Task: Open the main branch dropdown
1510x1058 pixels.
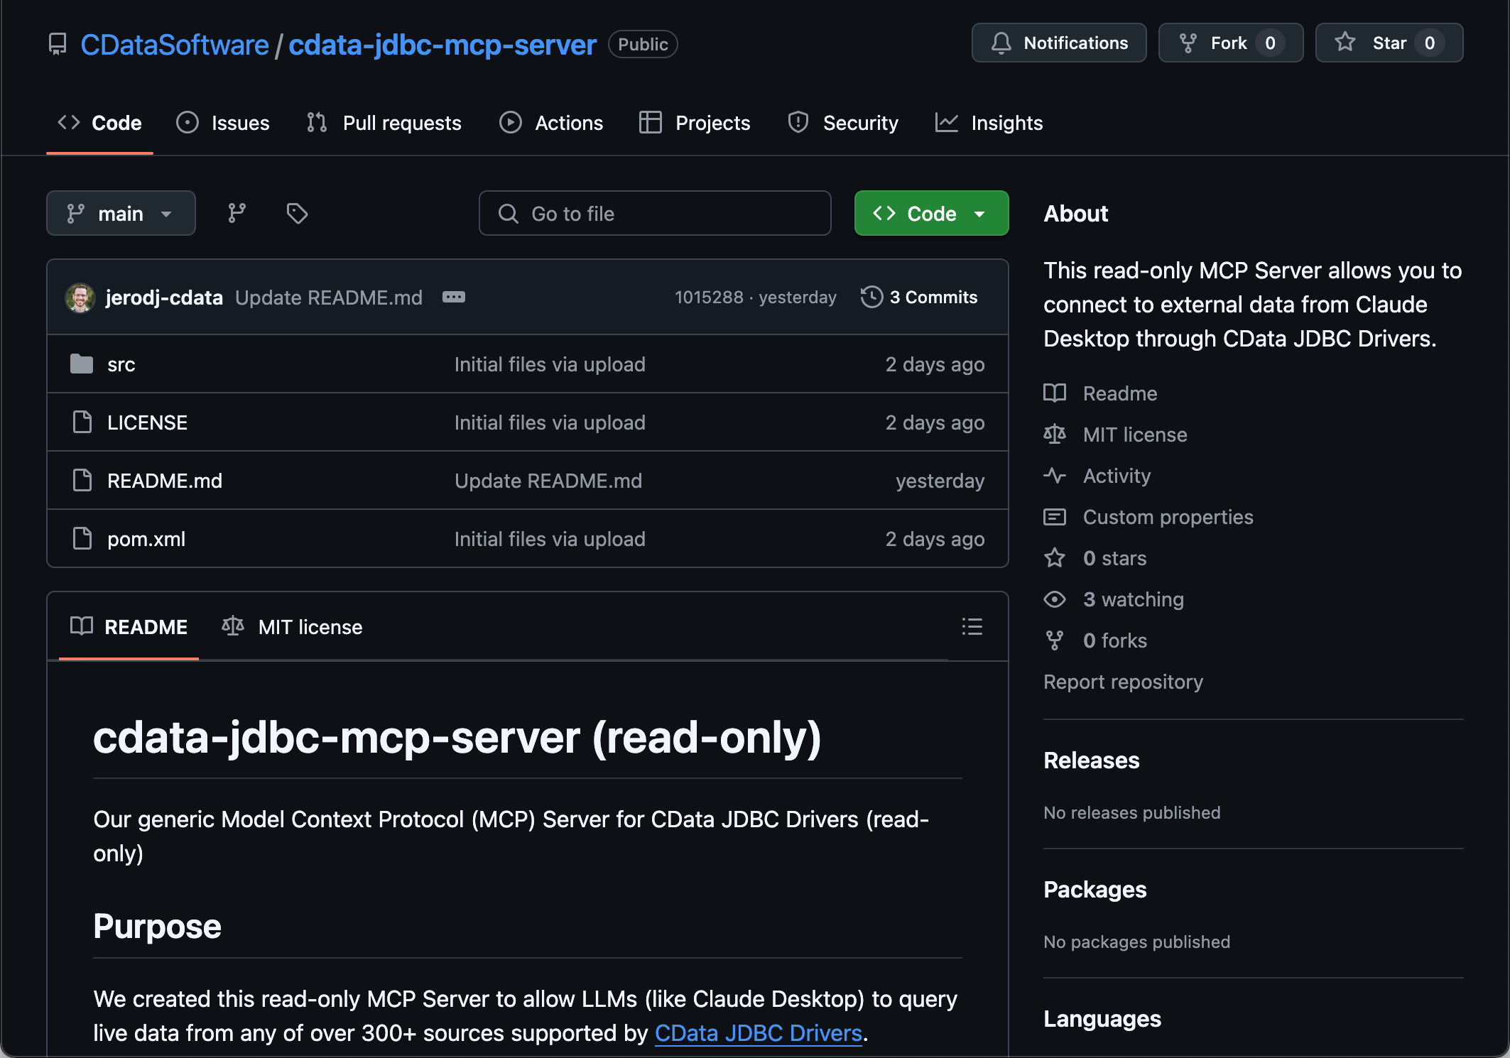Action: click(x=121, y=213)
